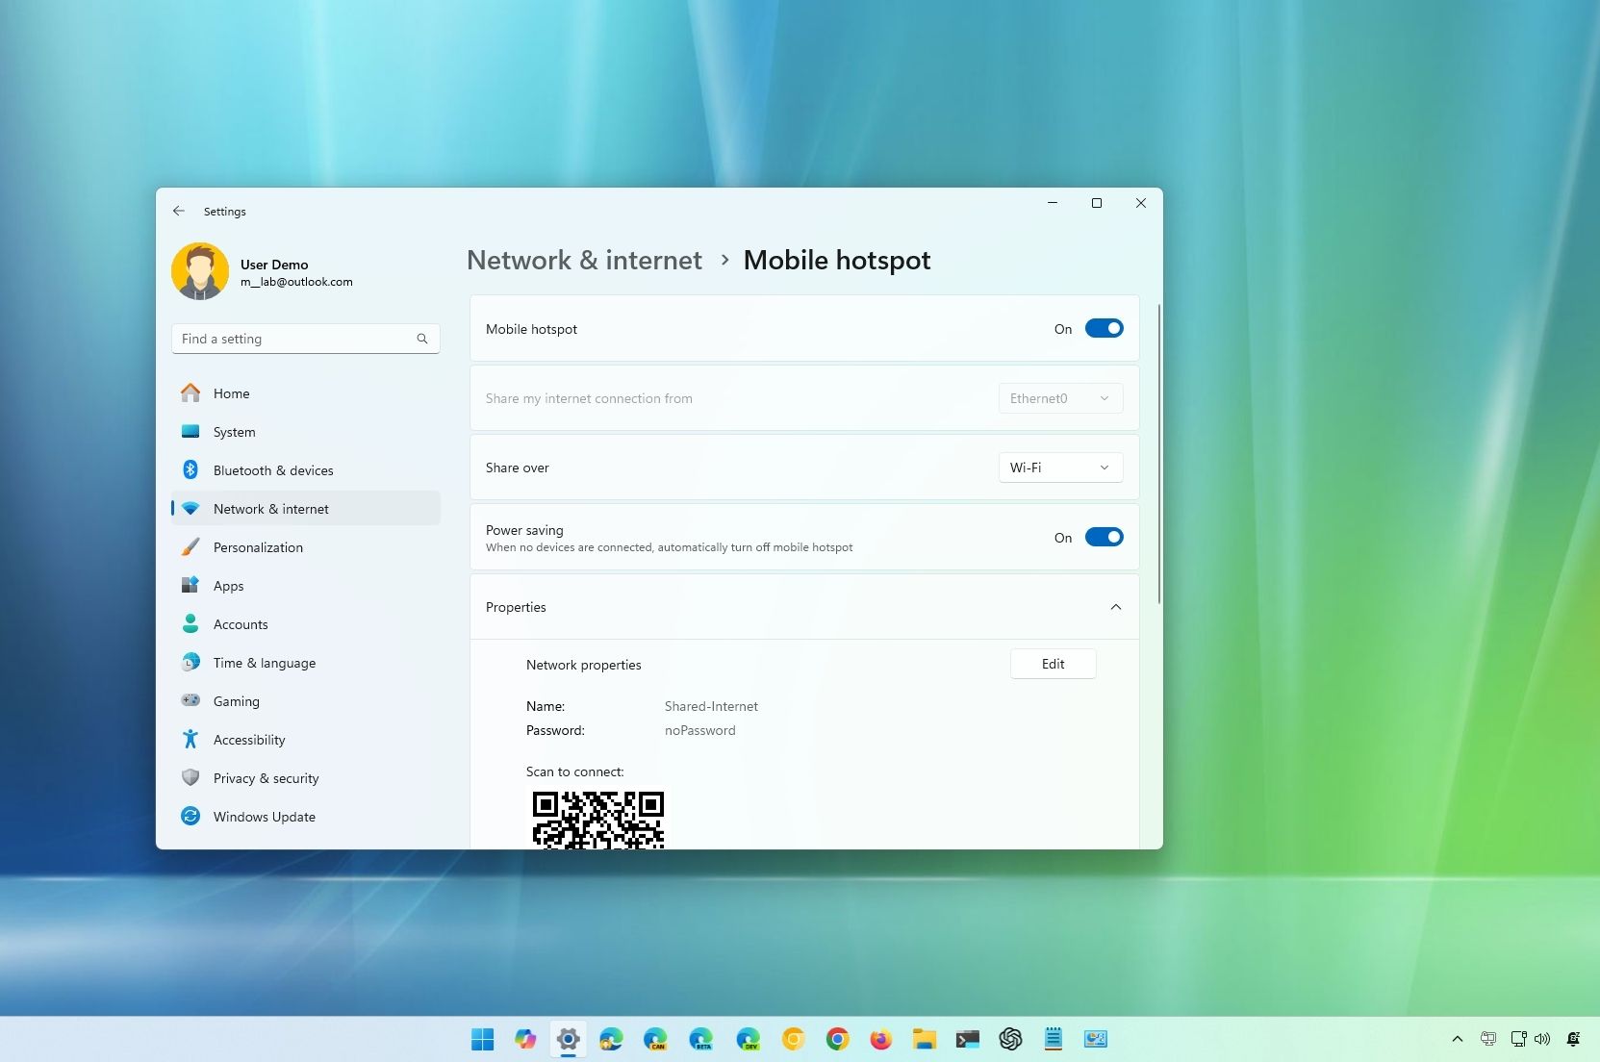Viewport: 1600px width, 1062px height.
Task: Open the Ethernet0 connection dropdown
Action: tap(1060, 398)
